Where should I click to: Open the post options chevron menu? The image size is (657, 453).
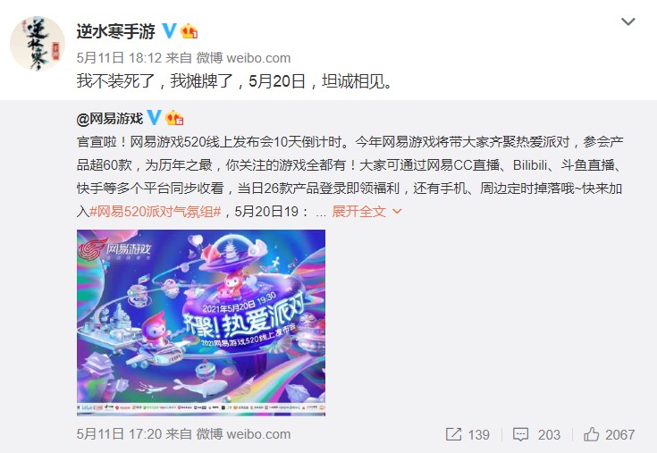pyautogui.click(x=628, y=21)
